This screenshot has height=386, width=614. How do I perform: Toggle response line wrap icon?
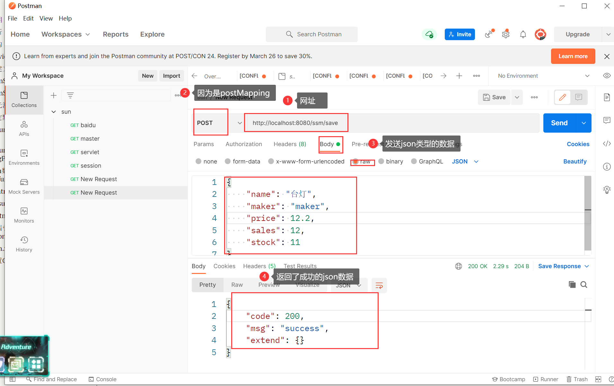[379, 285]
